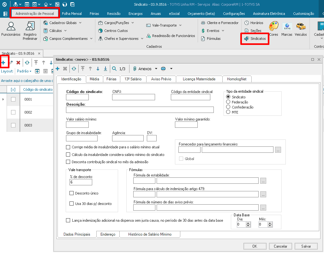Switch to eSocial ribbon tab
Image resolution: width=324 pixels, height=253 pixels.
coord(174,14)
